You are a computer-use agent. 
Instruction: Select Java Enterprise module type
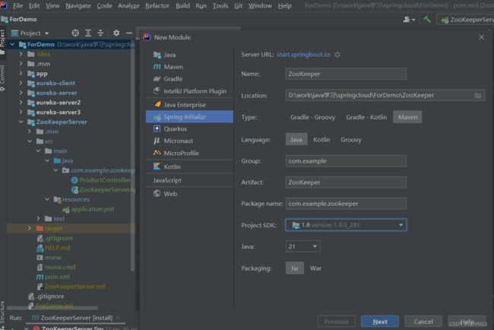[x=189, y=105]
